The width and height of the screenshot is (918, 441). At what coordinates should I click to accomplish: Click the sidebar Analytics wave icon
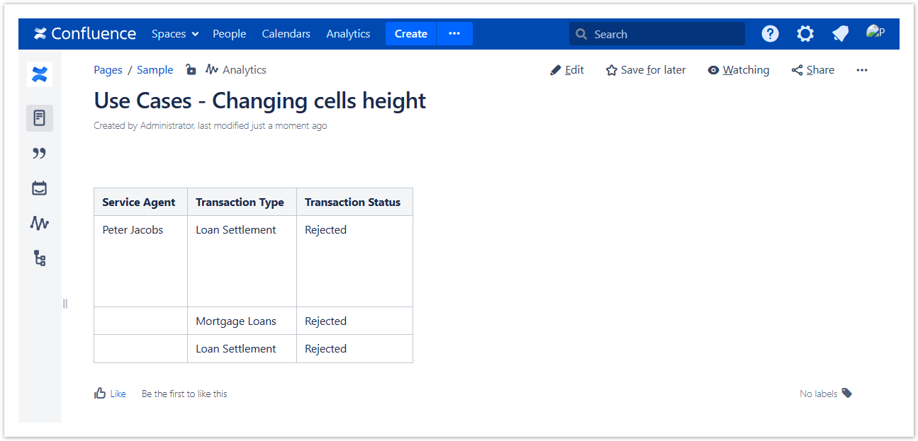(x=40, y=223)
